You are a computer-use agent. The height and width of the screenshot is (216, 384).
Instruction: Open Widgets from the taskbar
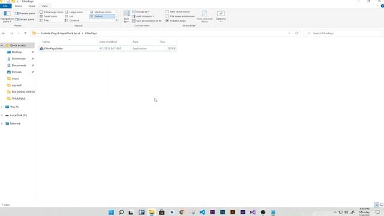[x=142, y=212]
